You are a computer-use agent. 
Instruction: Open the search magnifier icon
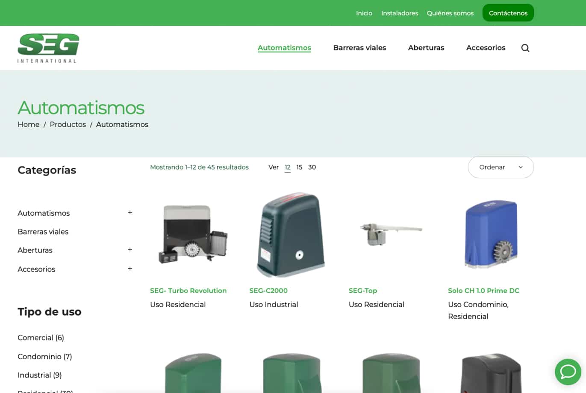point(525,48)
